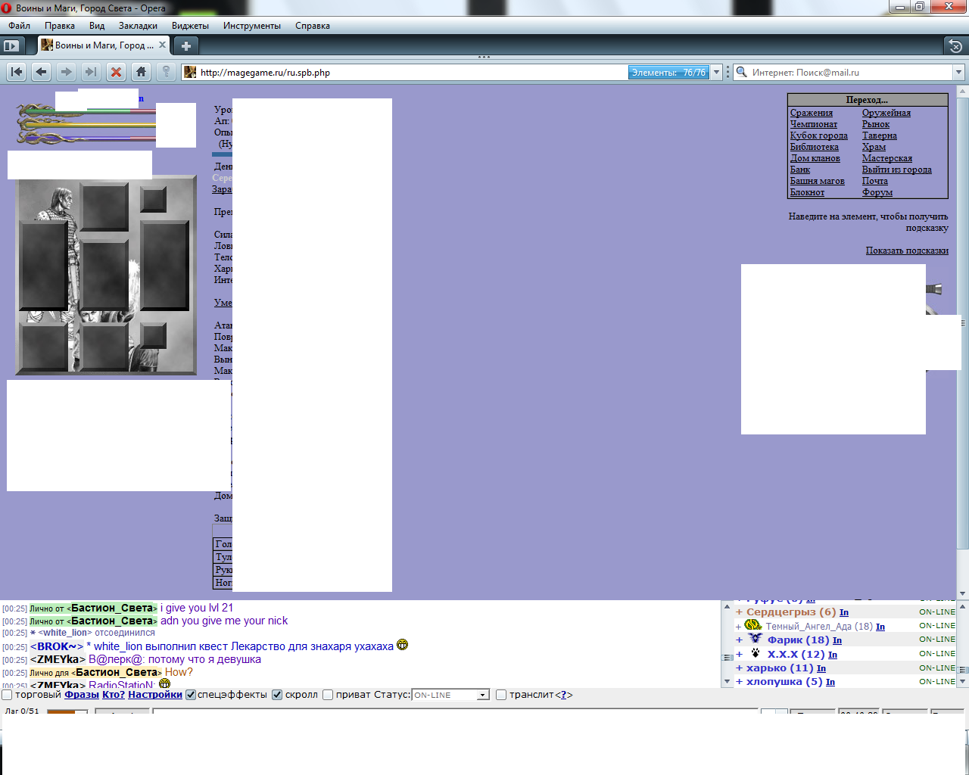Expand the plus next to Фарик
The image size is (969, 775).
(x=739, y=640)
